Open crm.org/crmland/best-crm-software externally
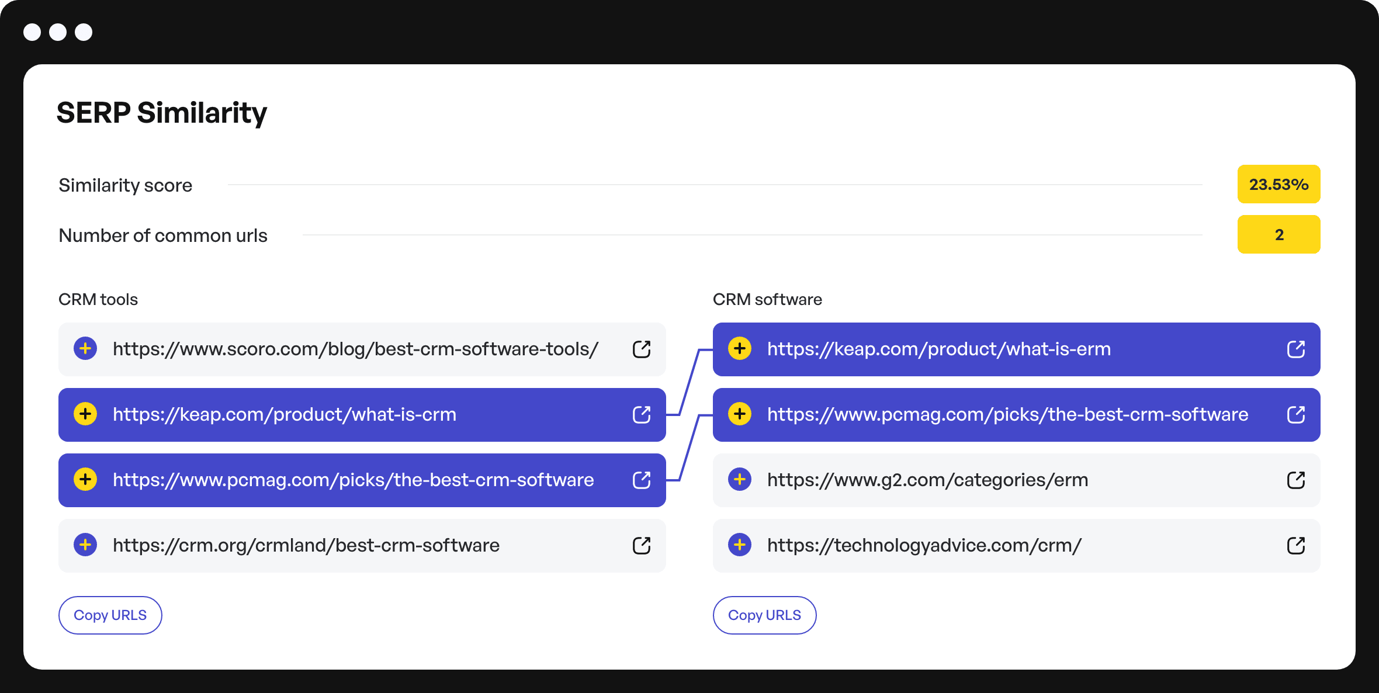The width and height of the screenshot is (1379, 693). click(x=642, y=545)
